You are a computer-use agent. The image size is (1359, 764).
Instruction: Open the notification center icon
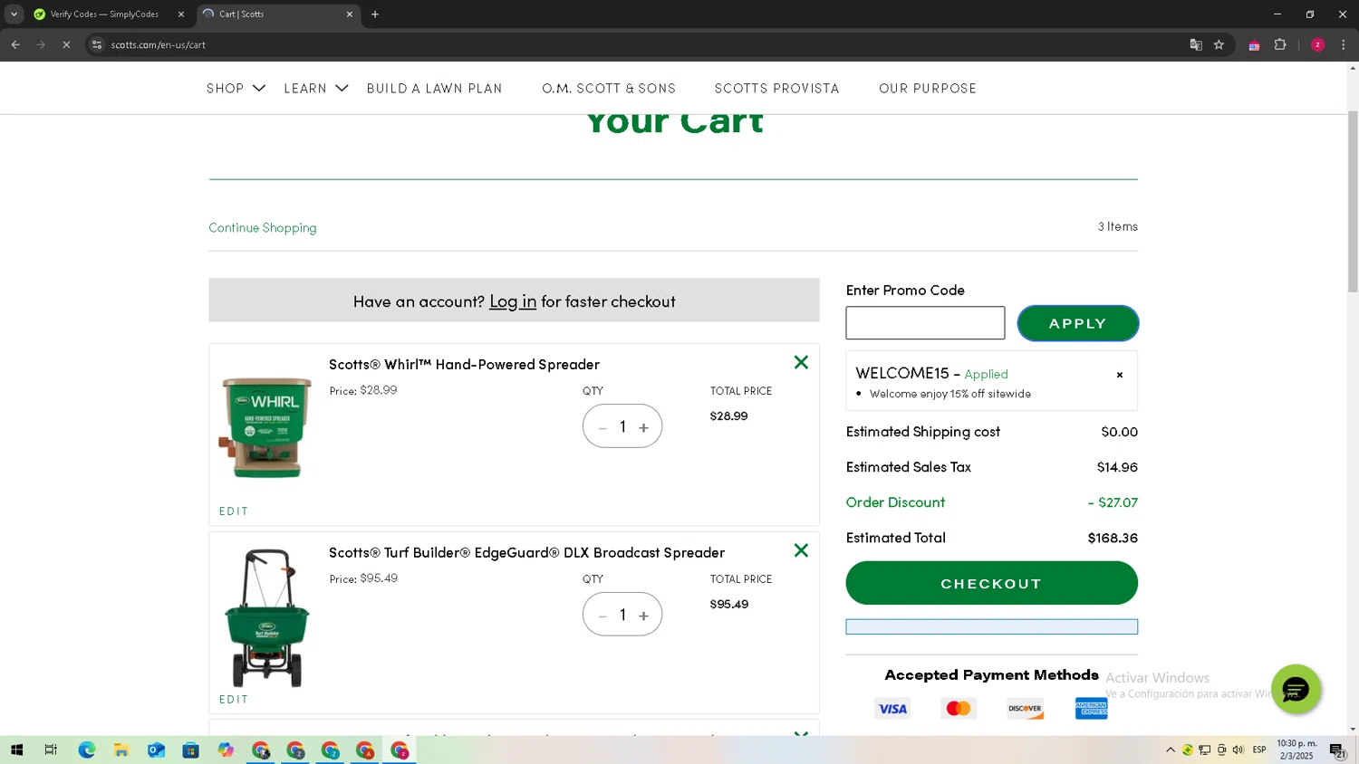(x=1337, y=750)
